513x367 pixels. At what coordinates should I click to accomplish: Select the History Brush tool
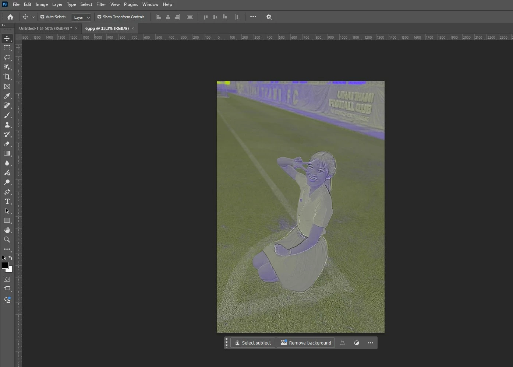pyautogui.click(x=7, y=134)
